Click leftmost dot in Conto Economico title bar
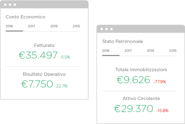 pos(5,5)
